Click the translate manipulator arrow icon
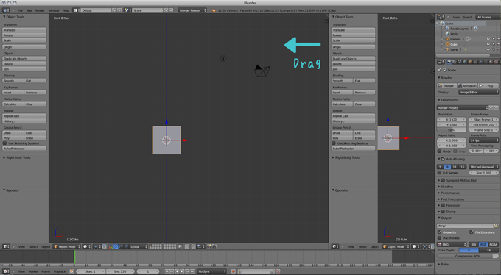Viewport: 501px width, 275px height. pos(116,246)
